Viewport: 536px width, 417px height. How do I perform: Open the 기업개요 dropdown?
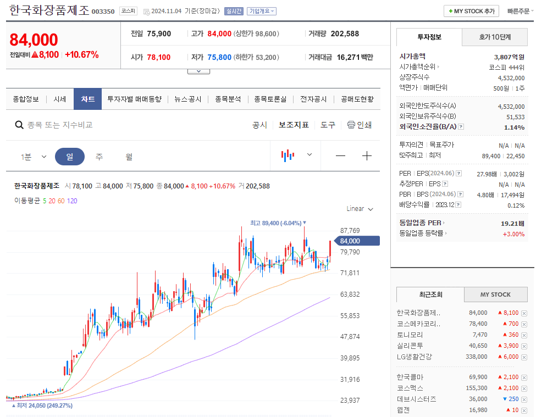[x=262, y=12]
